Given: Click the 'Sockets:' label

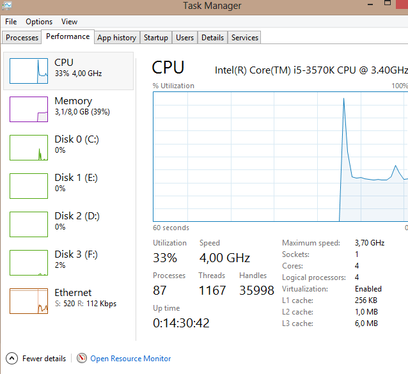Looking at the screenshot, I should (295, 254).
